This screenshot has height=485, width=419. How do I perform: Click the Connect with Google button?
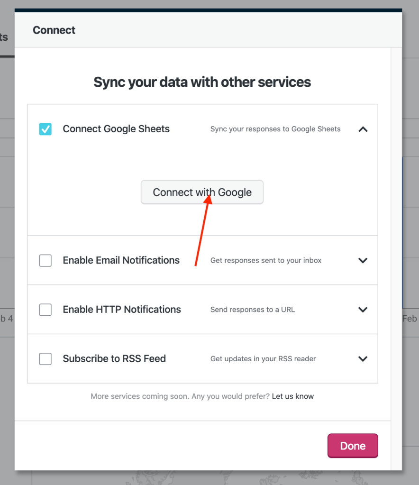[202, 192]
